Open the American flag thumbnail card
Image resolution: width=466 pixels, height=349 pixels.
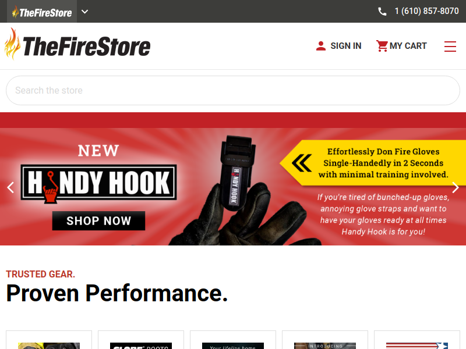point(417,340)
